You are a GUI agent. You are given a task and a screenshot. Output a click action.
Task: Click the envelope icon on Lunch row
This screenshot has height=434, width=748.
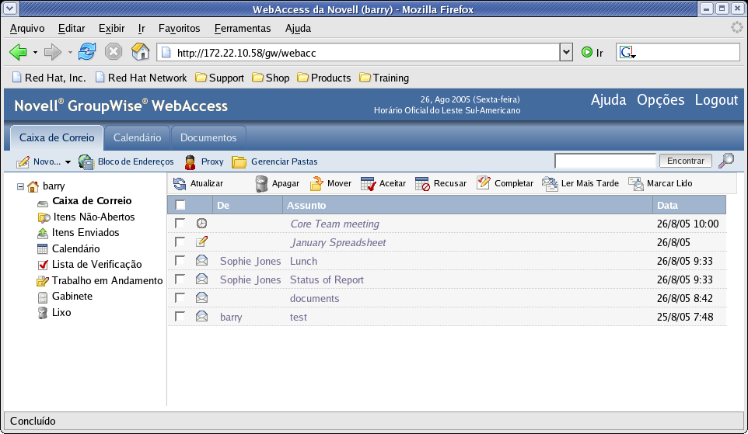[x=202, y=260]
